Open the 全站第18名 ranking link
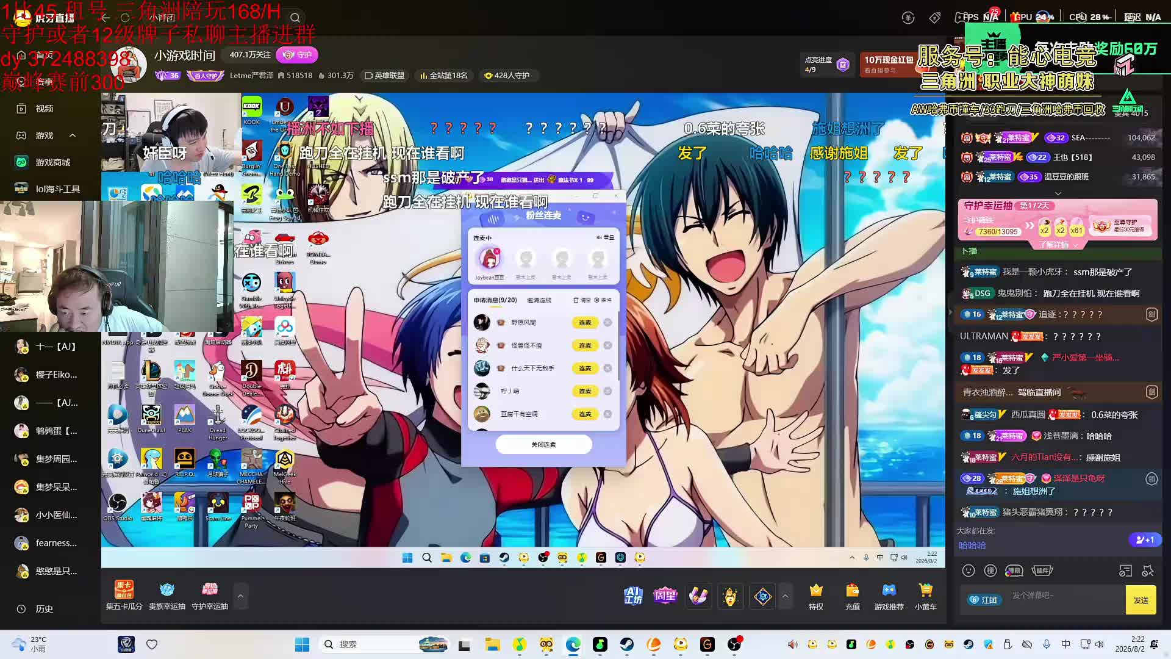 [x=444, y=76]
